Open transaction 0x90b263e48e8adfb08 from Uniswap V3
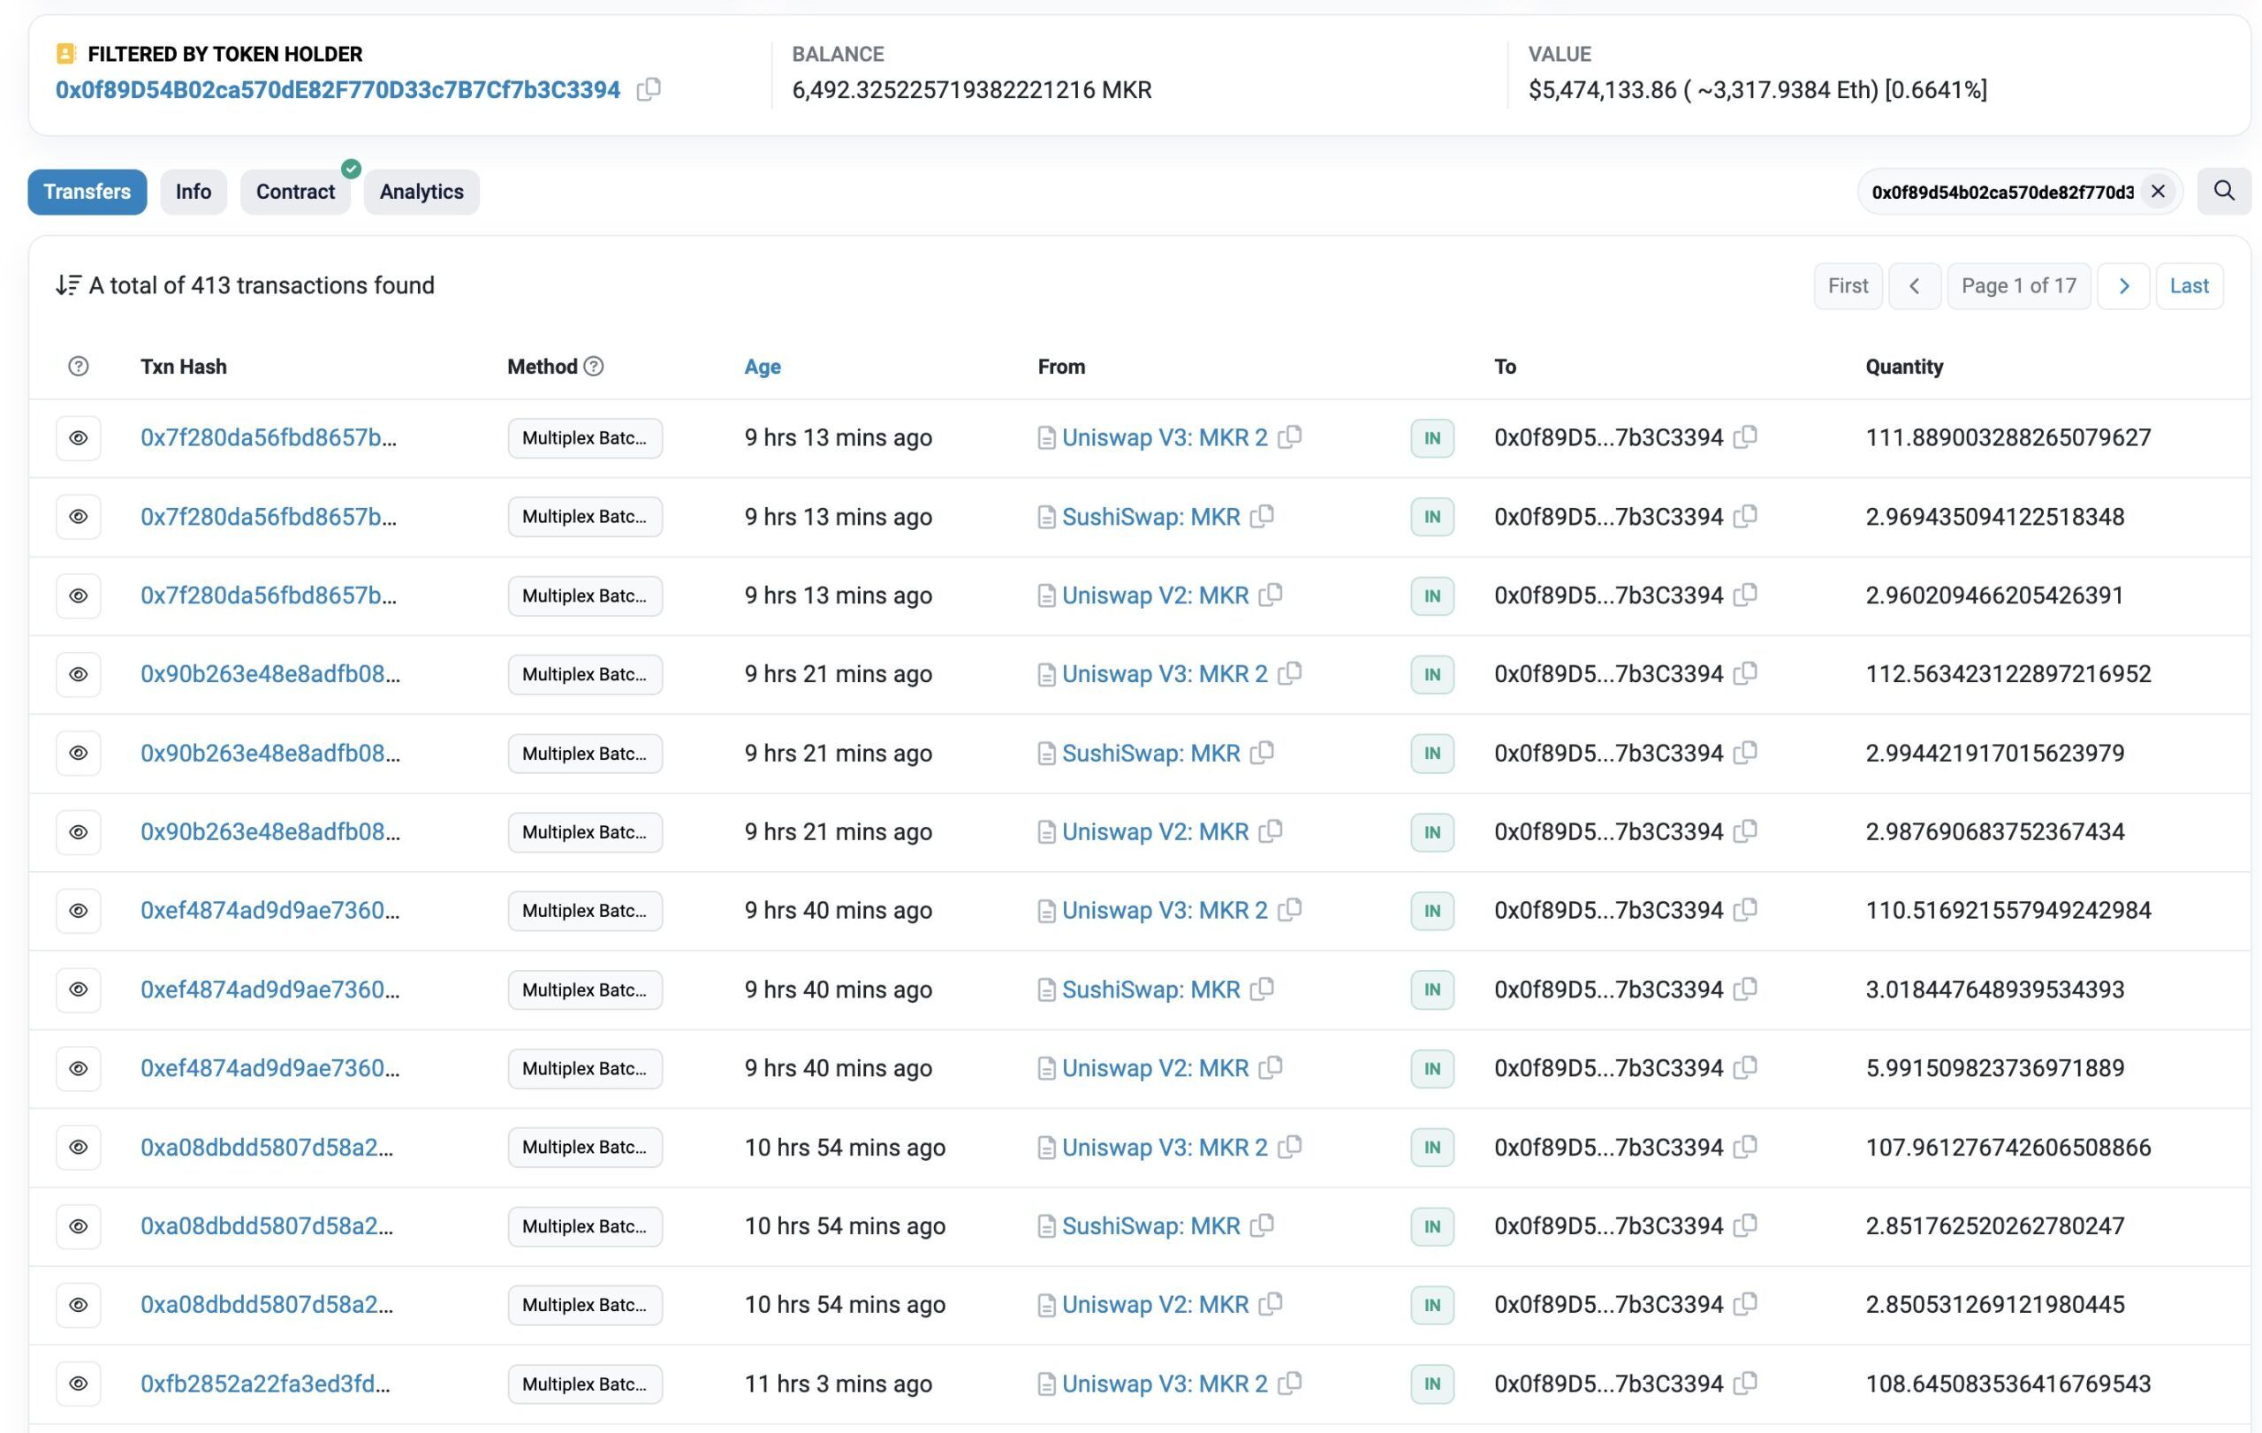Viewport: 2262px width, 1433px height. click(x=269, y=673)
